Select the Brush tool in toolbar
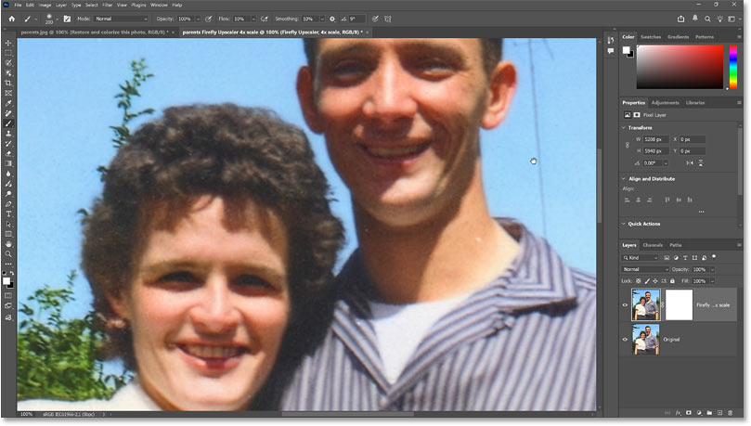The image size is (751, 426). [x=8, y=123]
